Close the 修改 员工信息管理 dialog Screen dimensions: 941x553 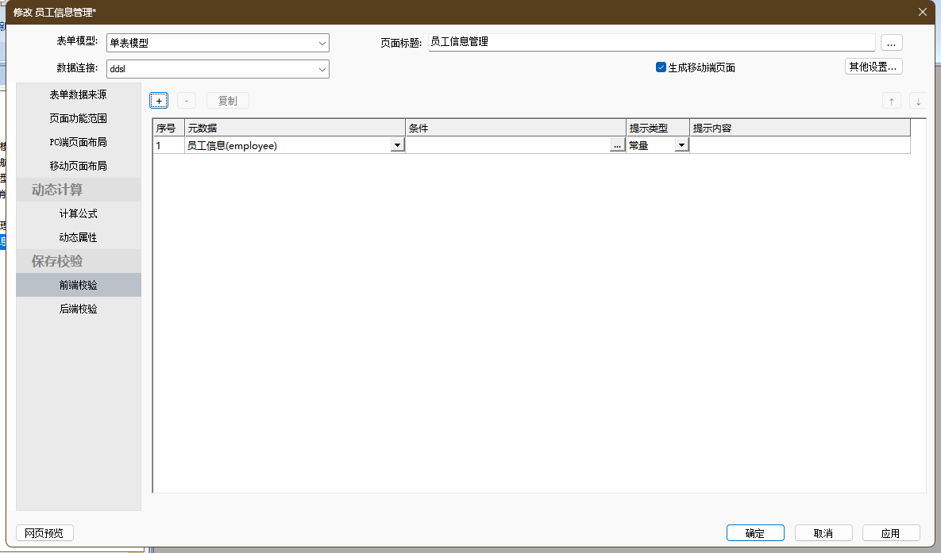(922, 12)
